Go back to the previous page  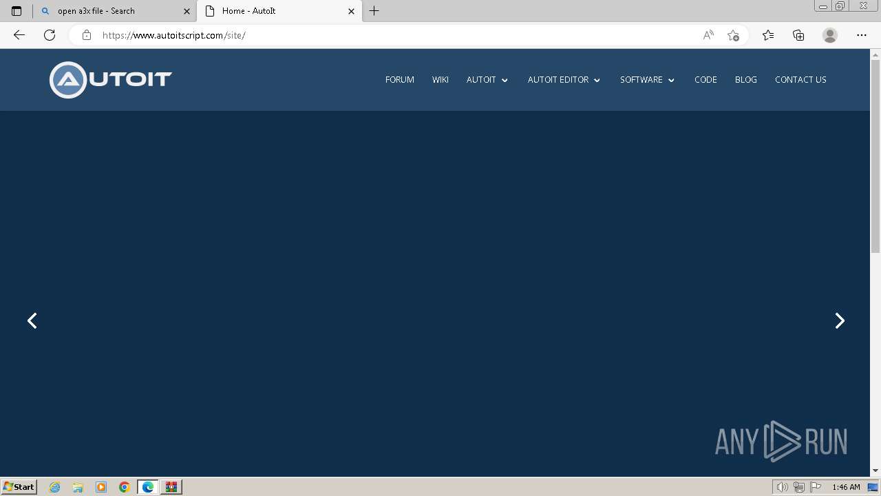click(19, 35)
